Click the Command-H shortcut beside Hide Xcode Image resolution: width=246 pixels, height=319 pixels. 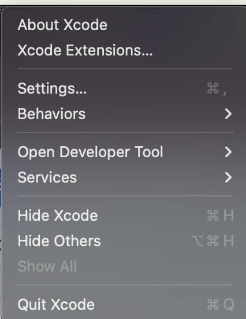(x=220, y=216)
